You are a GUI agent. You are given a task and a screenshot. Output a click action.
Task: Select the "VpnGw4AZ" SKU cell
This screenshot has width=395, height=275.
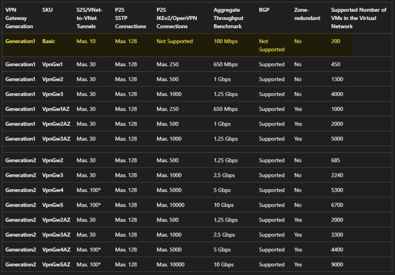click(x=57, y=250)
